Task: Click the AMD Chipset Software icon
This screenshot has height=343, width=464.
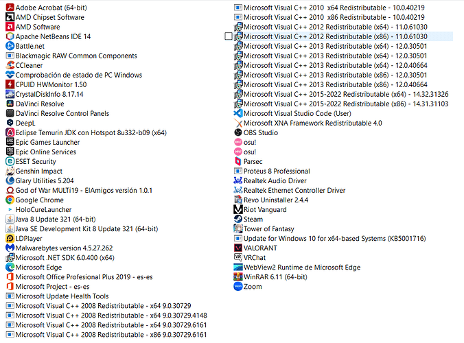Action: tap(10, 17)
